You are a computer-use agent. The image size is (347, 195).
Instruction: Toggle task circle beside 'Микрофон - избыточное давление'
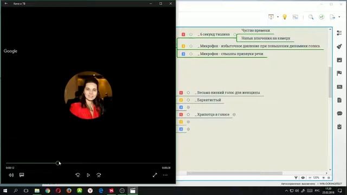[x=191, y=46]
